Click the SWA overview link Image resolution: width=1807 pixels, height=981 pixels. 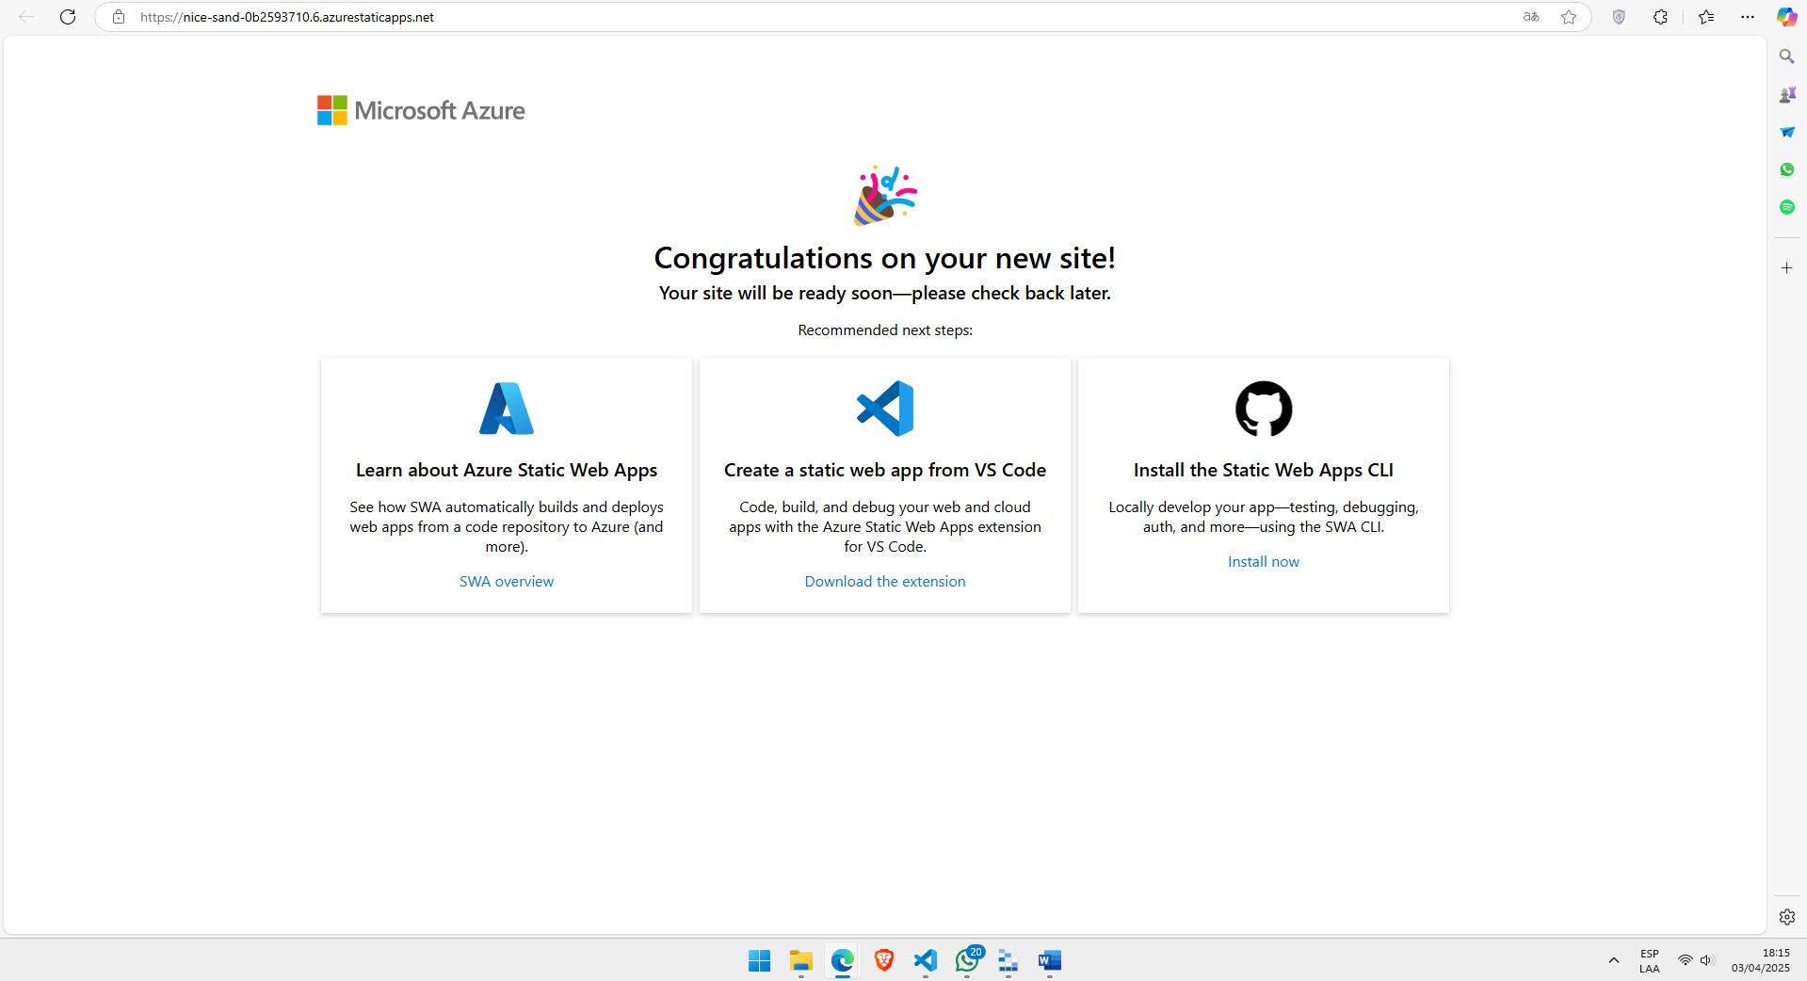(x=507, y=582)
